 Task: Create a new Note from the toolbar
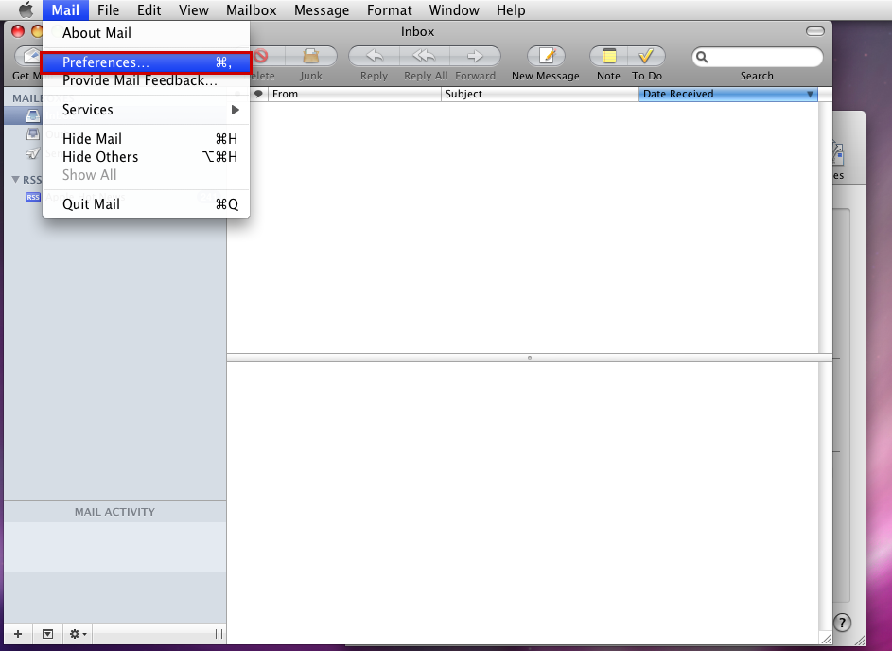[x=609, y=56]
